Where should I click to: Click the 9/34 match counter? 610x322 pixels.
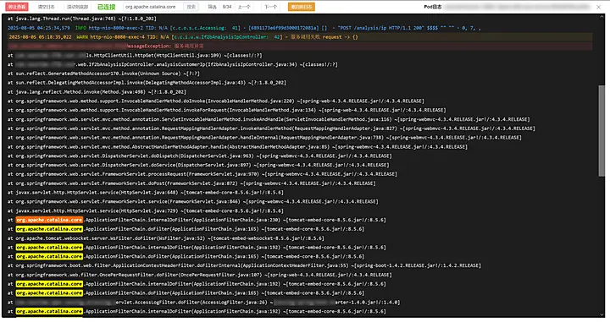pos(227,7)
